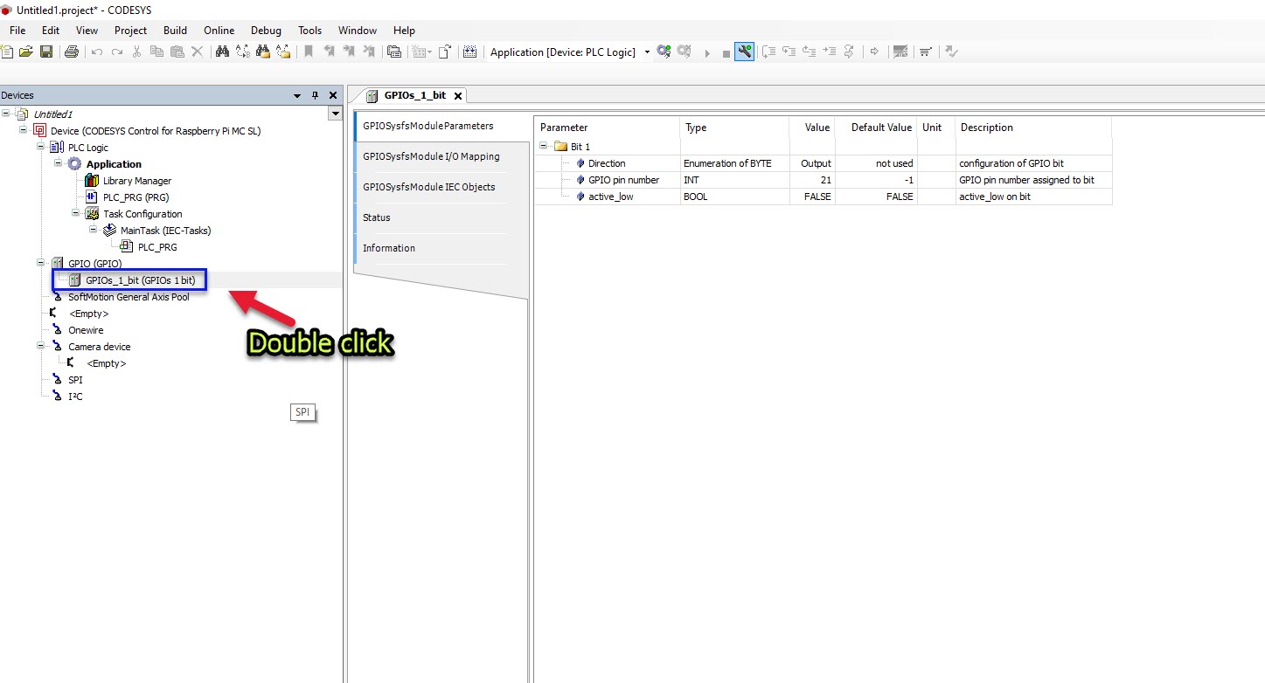Click the Login gear icon
Screen dimensions: 1265x683
tap(664, 52)
